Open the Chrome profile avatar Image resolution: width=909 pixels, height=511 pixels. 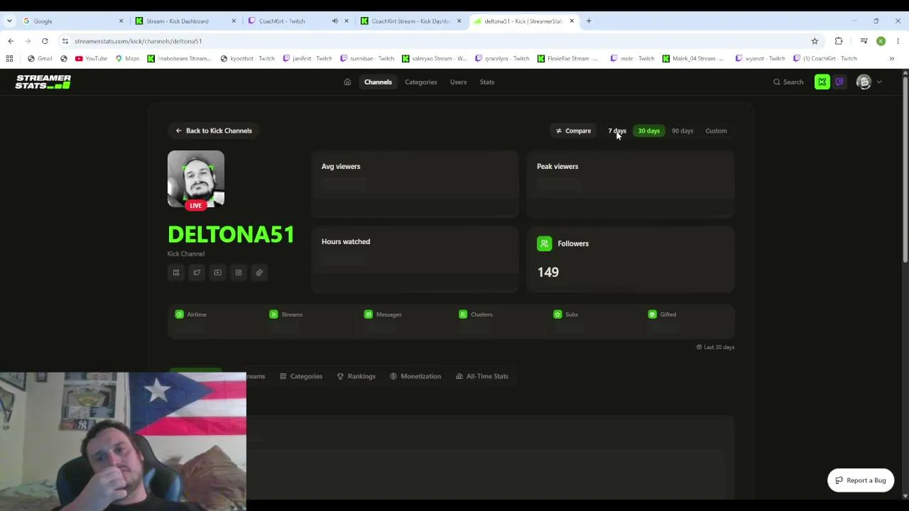[881, 41]
